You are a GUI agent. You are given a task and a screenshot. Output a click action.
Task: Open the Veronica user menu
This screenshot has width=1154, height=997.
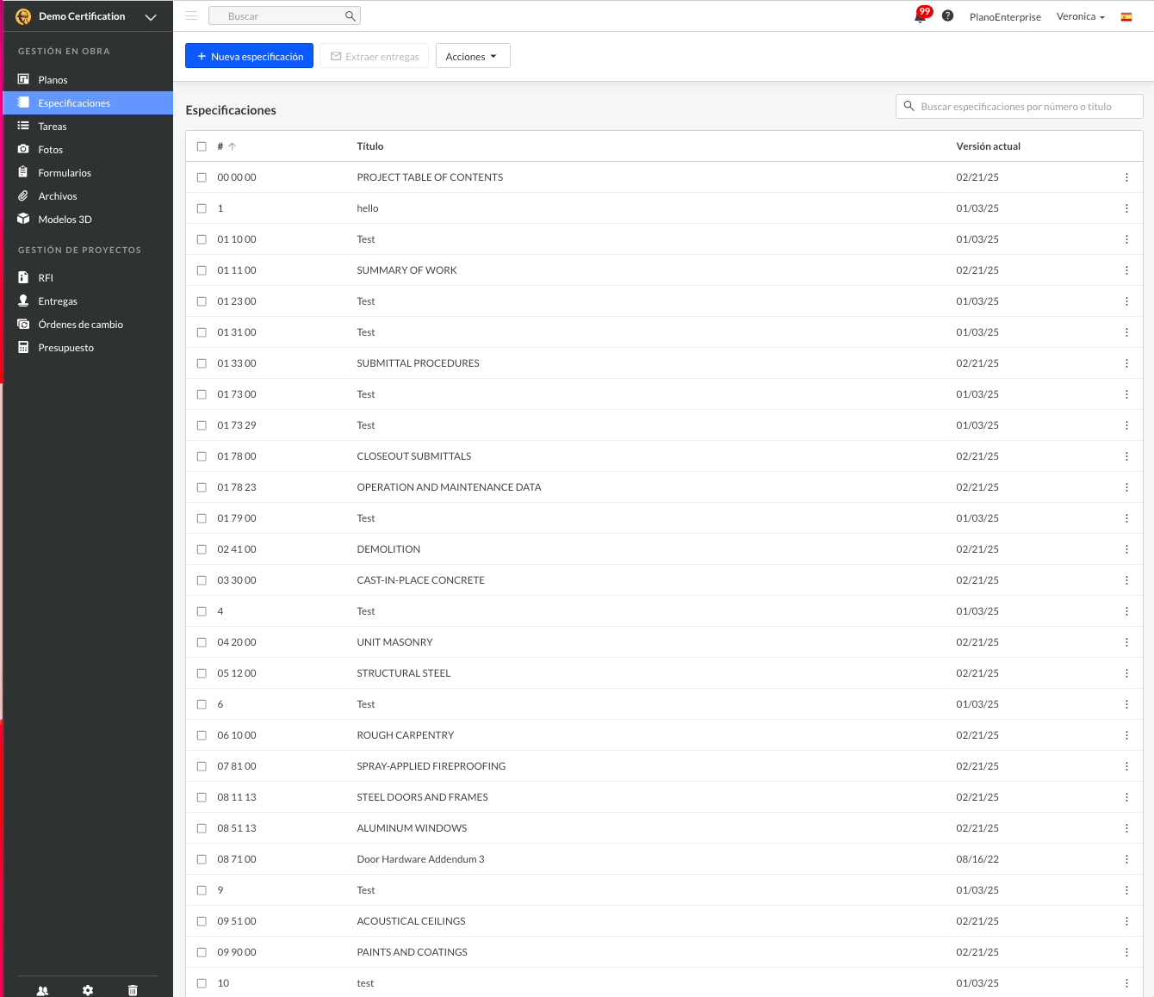click(x=1080, y=16)
